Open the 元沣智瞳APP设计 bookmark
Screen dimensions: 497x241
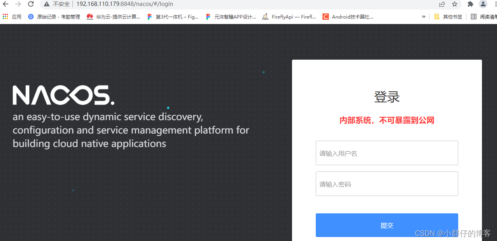231,17
